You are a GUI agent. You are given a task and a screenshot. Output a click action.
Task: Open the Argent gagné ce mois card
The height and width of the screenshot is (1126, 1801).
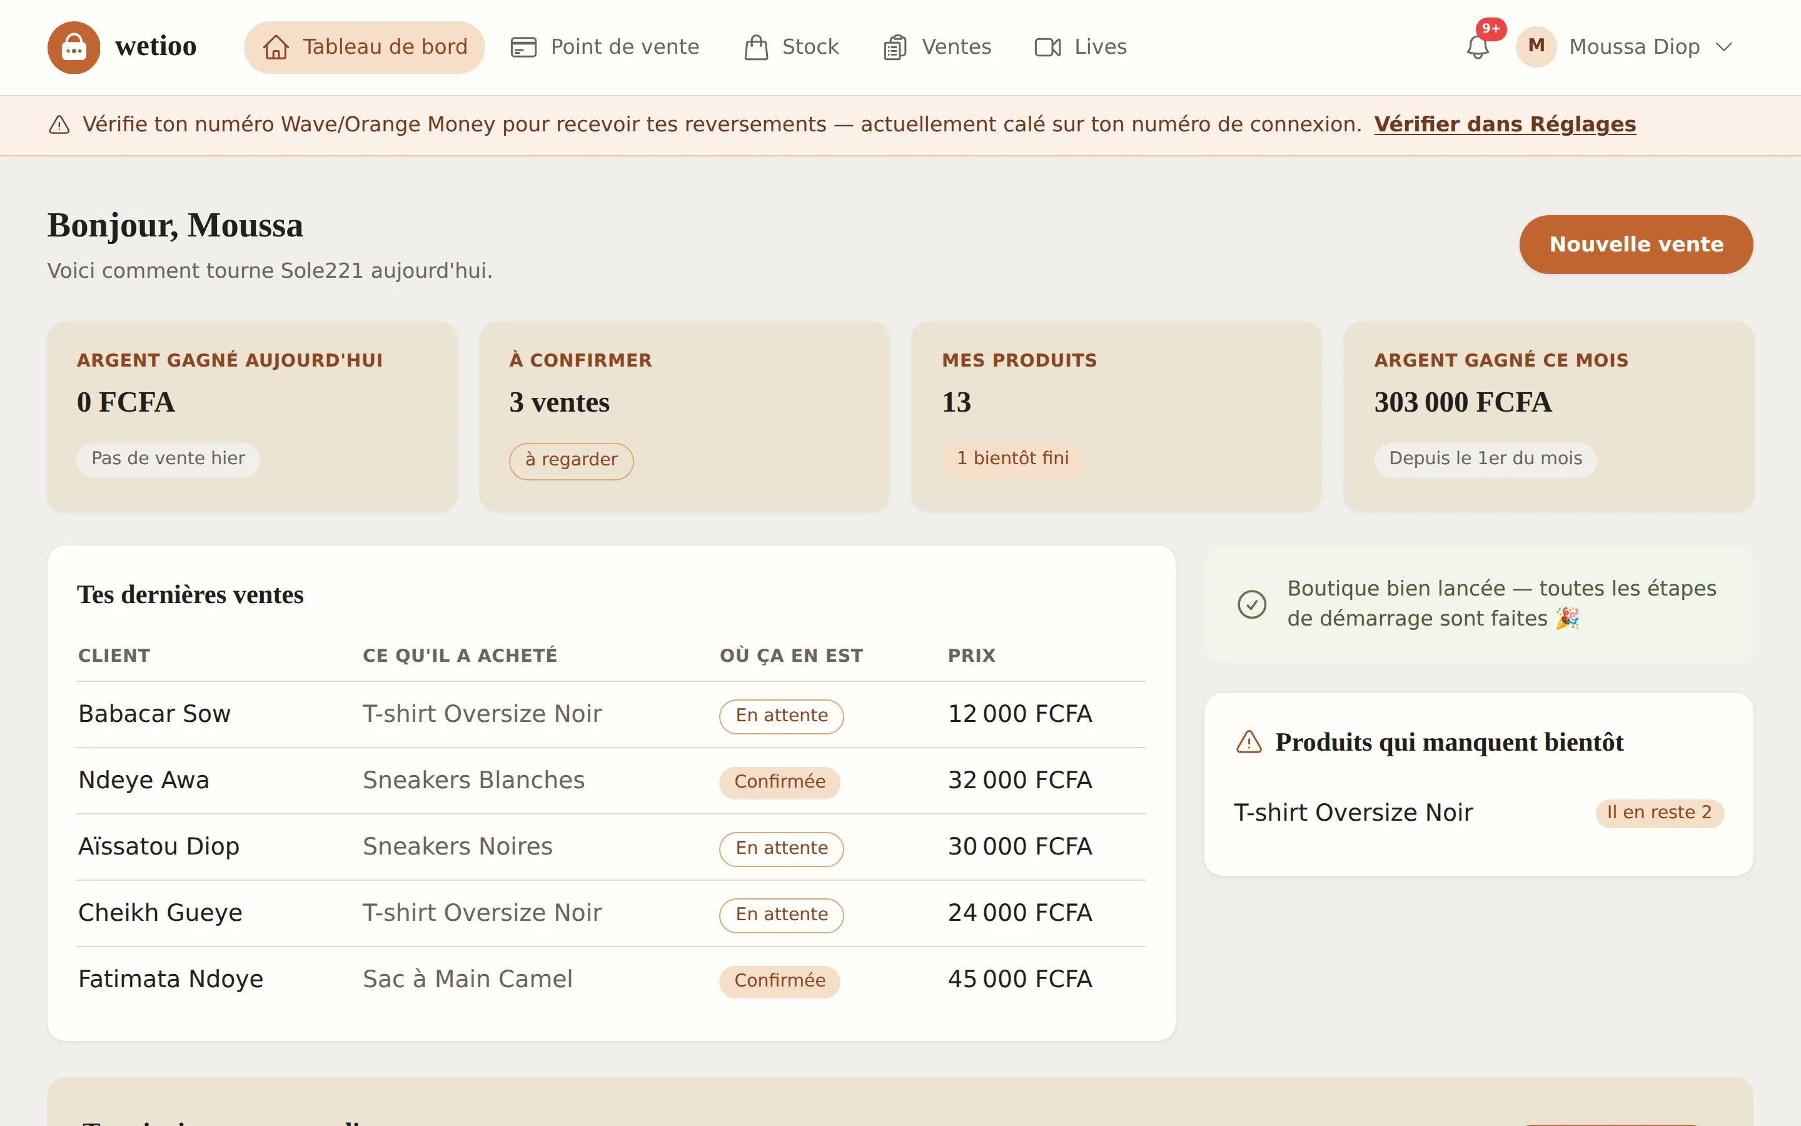(1549, 416)
